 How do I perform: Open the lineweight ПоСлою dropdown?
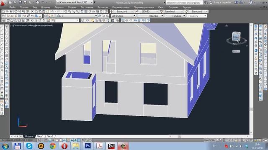coord(175,16)
